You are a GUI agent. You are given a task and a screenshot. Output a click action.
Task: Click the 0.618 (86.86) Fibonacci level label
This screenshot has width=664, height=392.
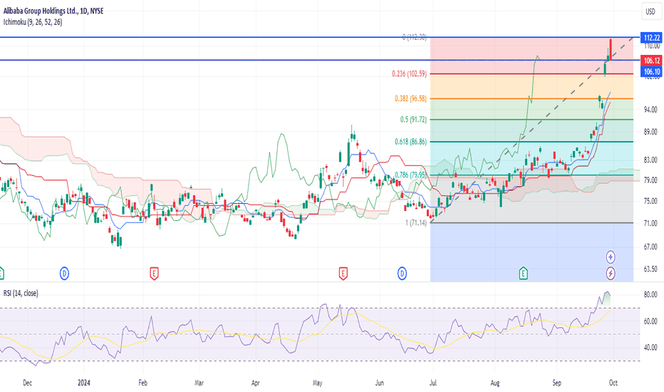[409, 142]
